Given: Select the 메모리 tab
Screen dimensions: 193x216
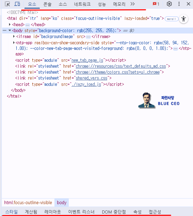Looking at the screenshot, I should click(119, 4).
